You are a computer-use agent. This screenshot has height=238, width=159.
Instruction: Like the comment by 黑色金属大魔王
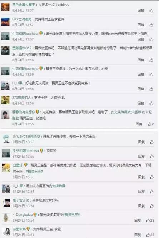point(151,10)
